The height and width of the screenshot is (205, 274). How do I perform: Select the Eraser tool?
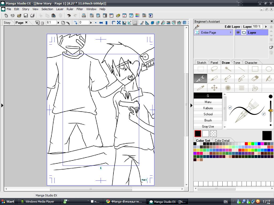(x=255, y=78)
